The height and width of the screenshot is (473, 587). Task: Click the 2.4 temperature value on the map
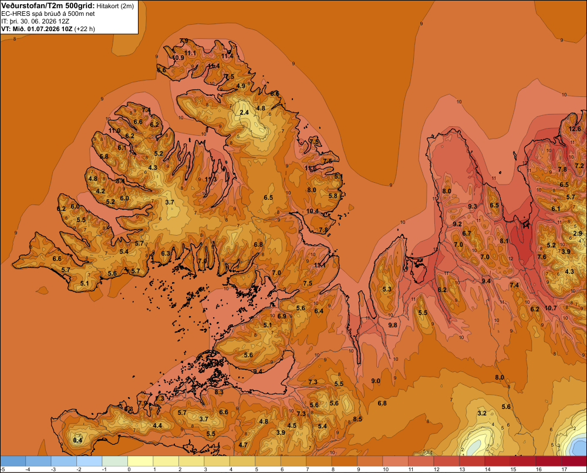[244, 112]
